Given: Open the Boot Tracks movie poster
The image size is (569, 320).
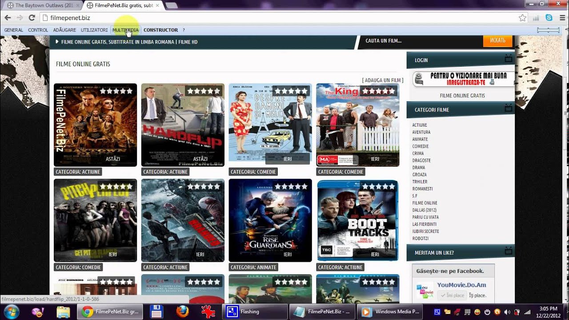Looking at the screenshot, I should (358, 220).
